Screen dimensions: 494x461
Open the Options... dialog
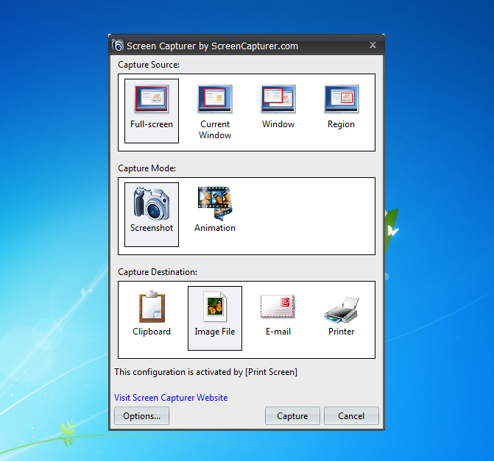(x=142, y=416)
